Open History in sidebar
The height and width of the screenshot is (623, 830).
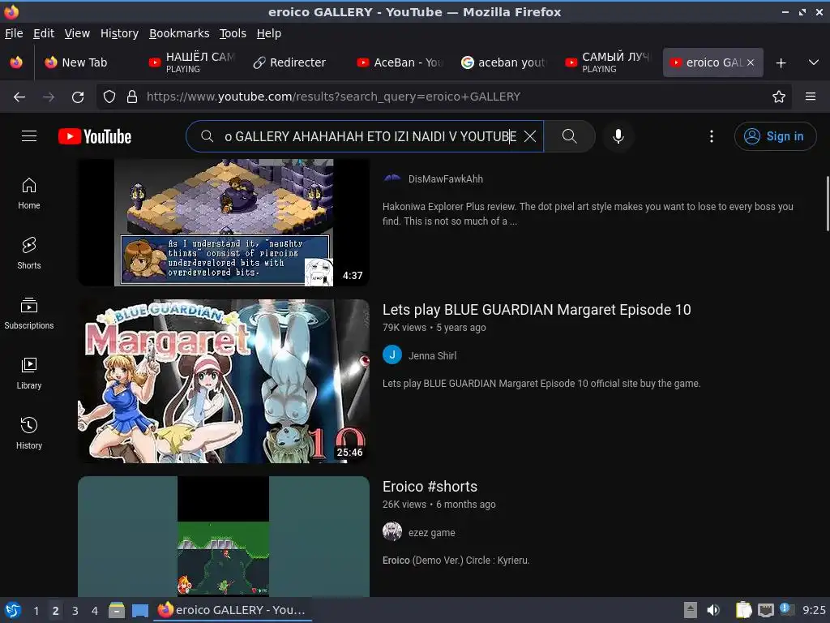click(x=29, y=433)
